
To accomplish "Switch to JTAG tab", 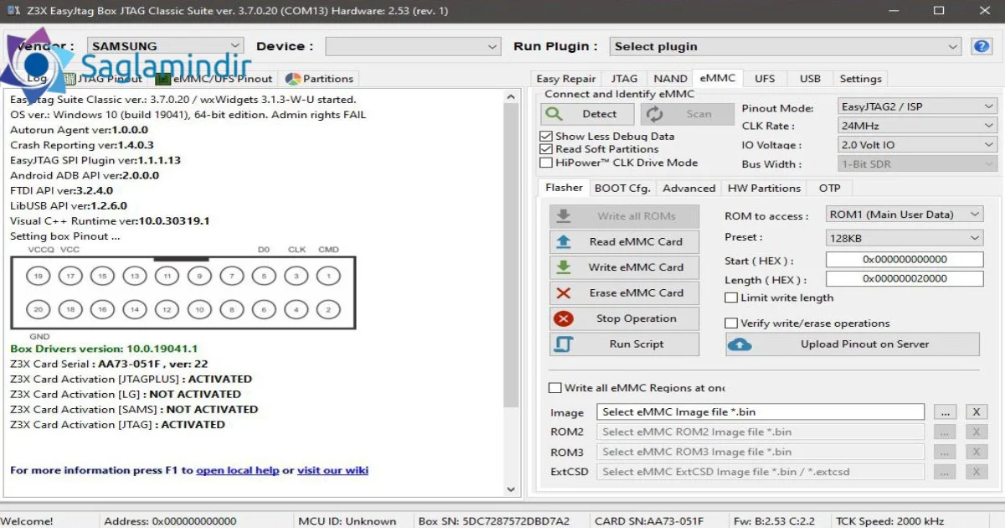I will 624,79.
